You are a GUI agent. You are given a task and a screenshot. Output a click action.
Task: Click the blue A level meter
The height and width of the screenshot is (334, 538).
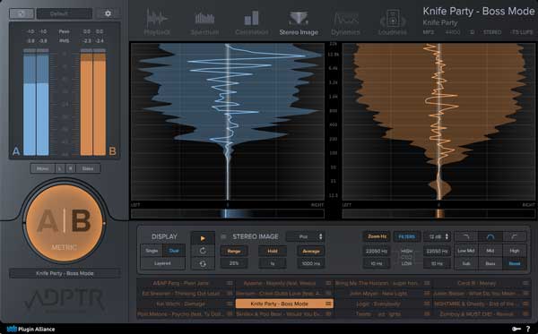point(36,102)
